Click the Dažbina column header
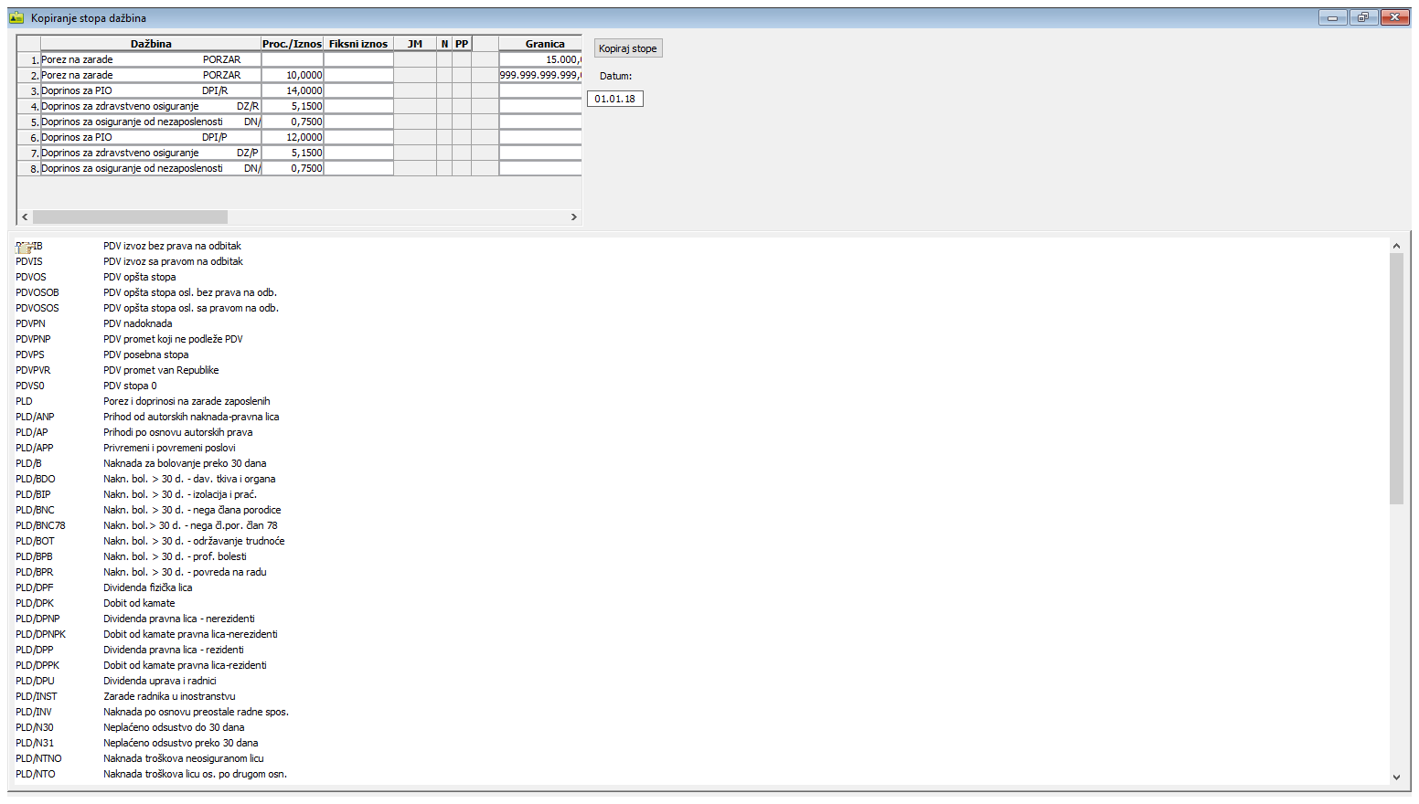This screenshot has width=1419, height=804. pyautogui.click(x=151, y=44)
